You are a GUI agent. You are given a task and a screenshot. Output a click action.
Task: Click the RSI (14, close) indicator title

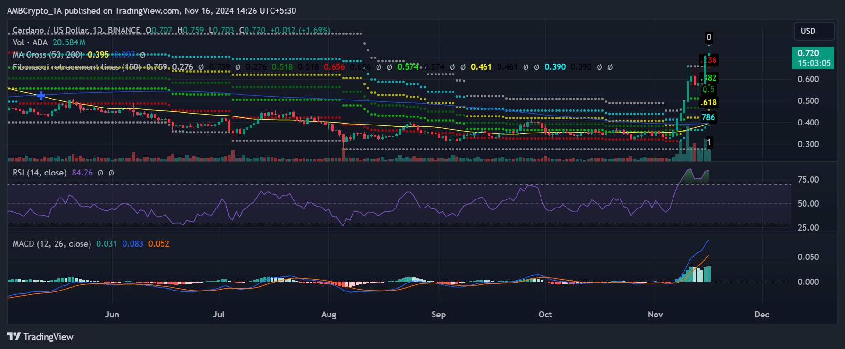click(x=39, y=173)
